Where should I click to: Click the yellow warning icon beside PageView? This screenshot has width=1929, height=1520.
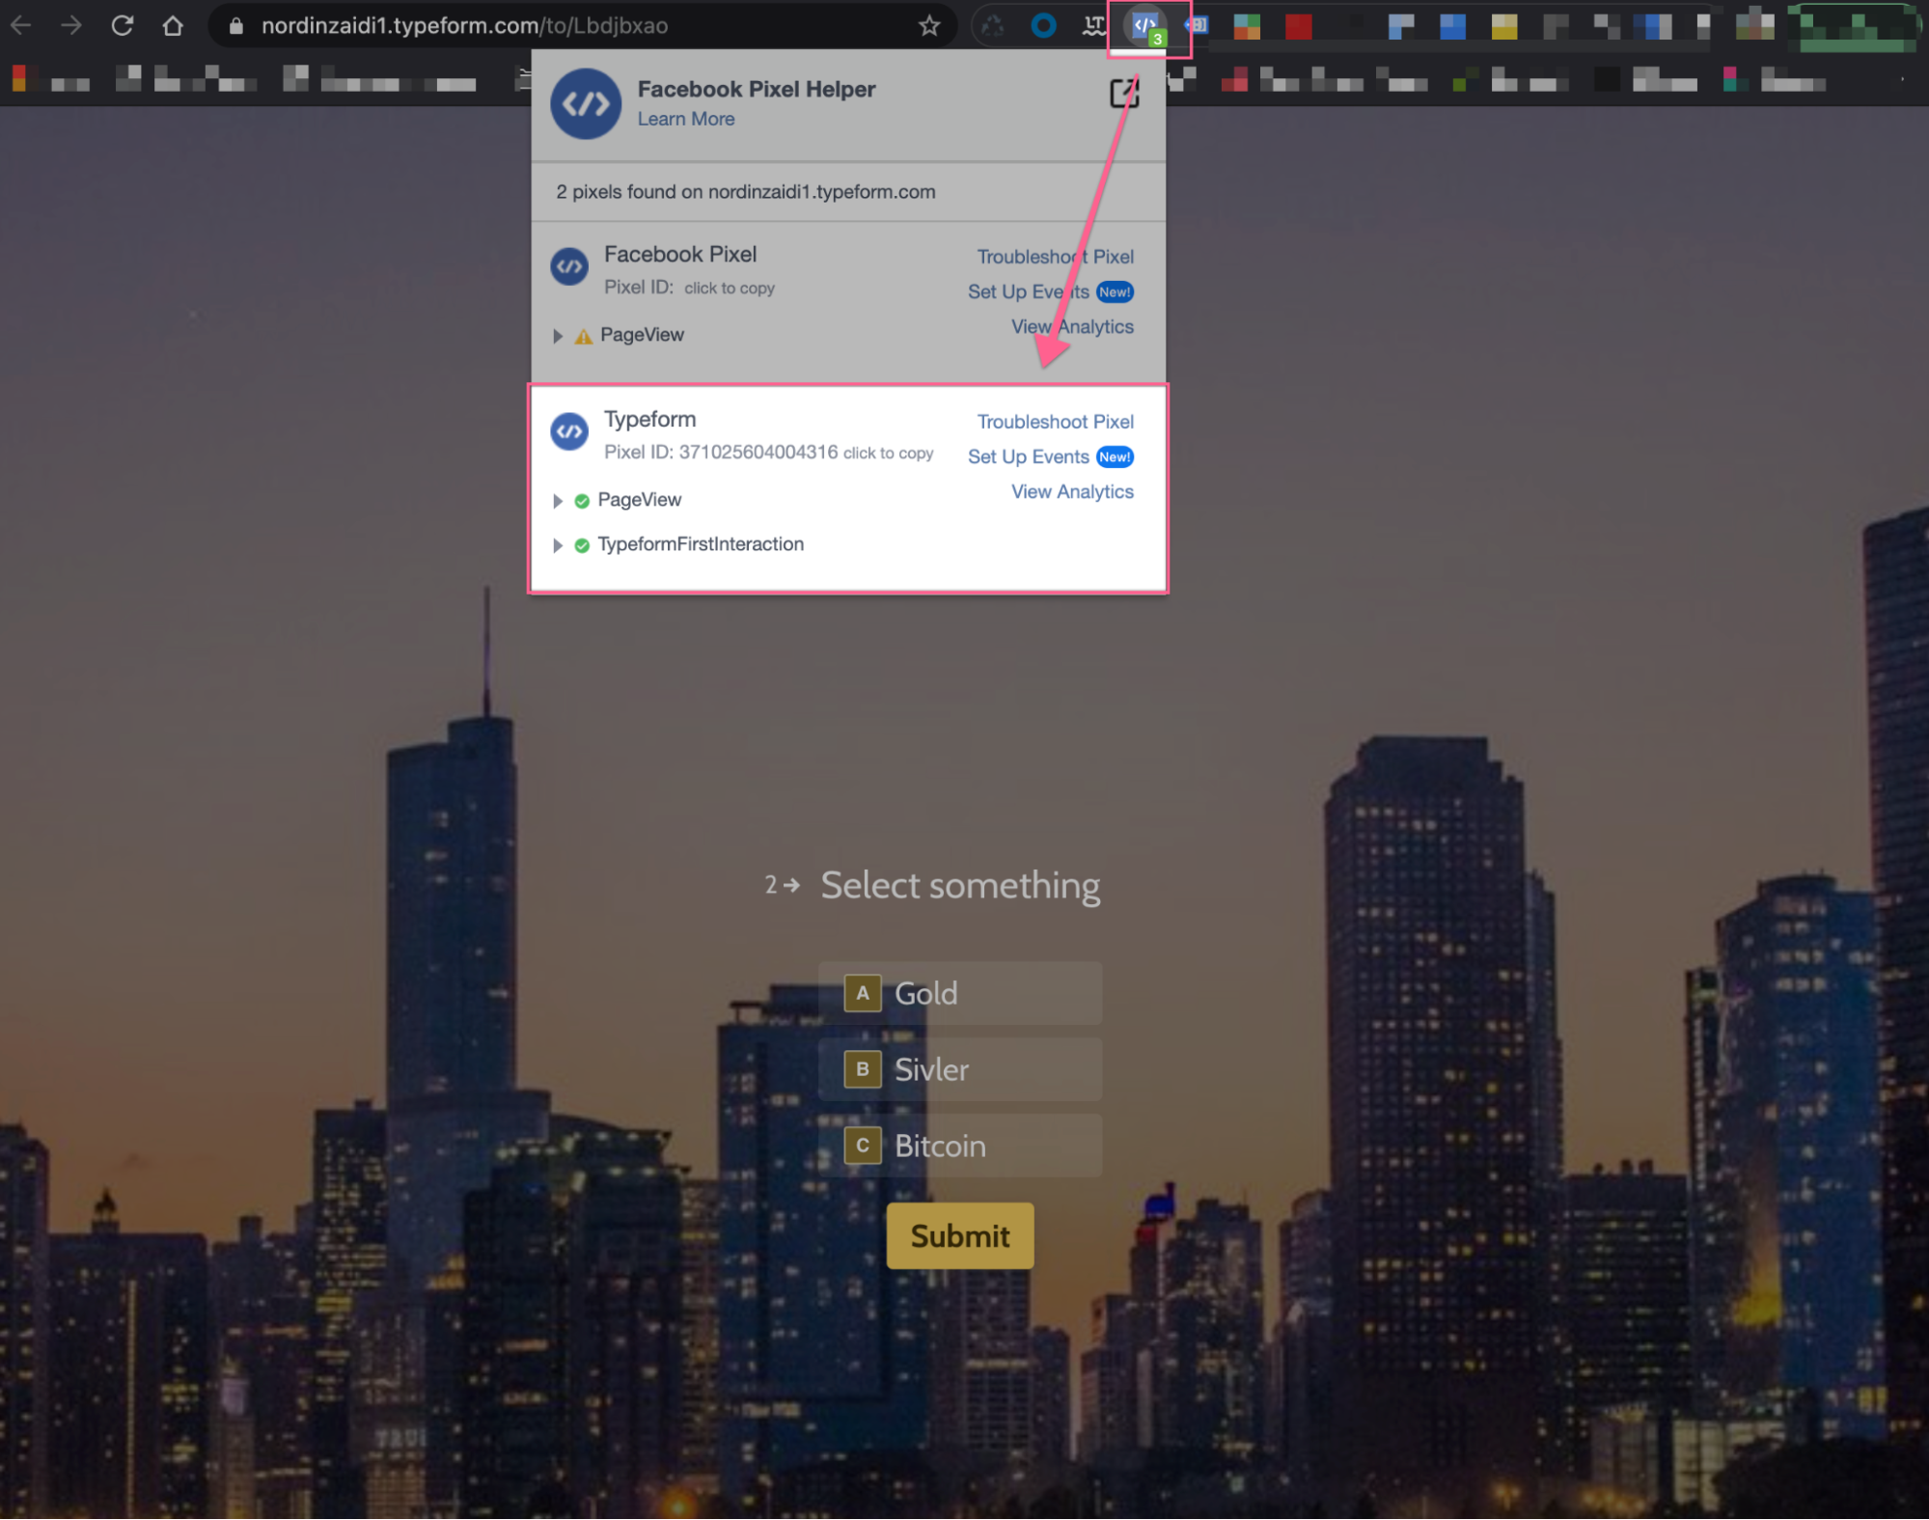(583, 336)
